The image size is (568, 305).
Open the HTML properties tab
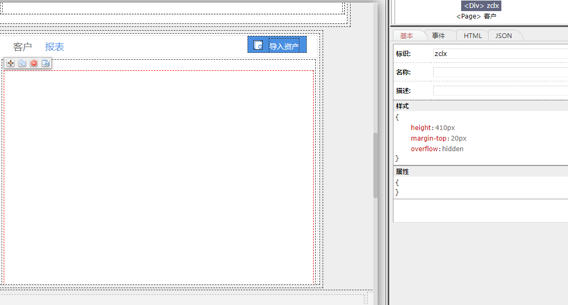point(473,35)
